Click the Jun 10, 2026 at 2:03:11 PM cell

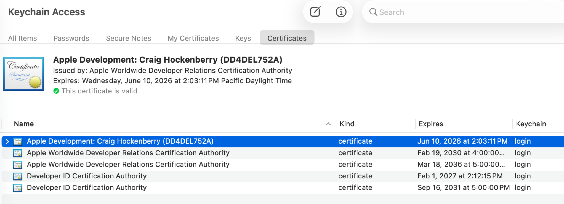[462, 141]
